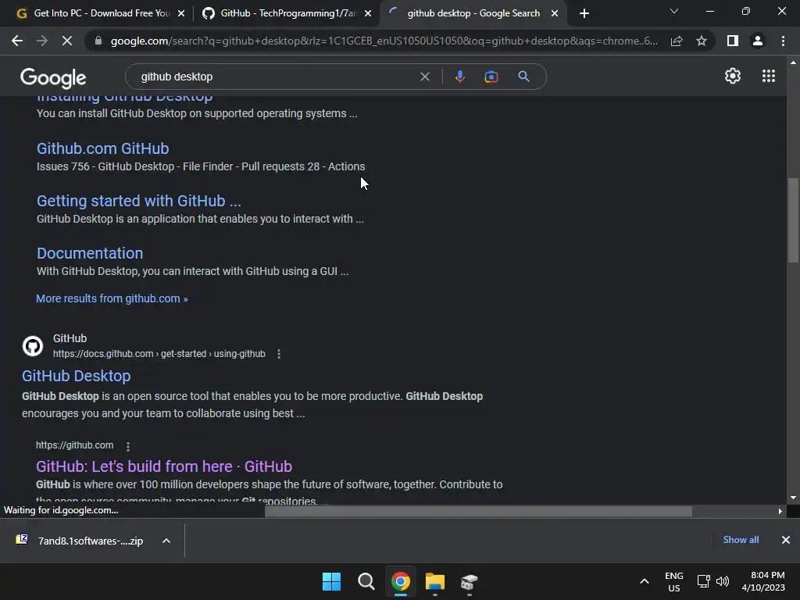Viewport: 800px width, 600px height.
Task: Open GitHub: Let's build from here result
Action: tap(164, 466)
